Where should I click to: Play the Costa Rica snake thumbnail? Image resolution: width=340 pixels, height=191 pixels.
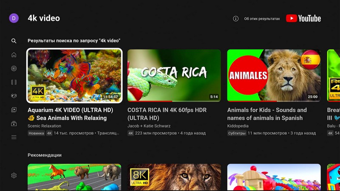click(x=174, y=76)
